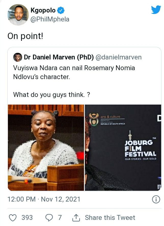Viewport: 164px width, 226px height.
Task: Open the @PhilMphela handle link
Action: coord(50,19)
